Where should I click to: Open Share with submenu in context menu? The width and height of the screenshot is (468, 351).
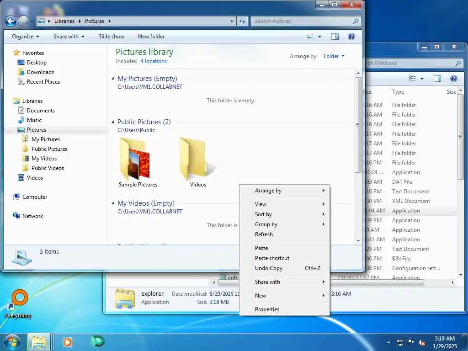(x=284, y=282)
